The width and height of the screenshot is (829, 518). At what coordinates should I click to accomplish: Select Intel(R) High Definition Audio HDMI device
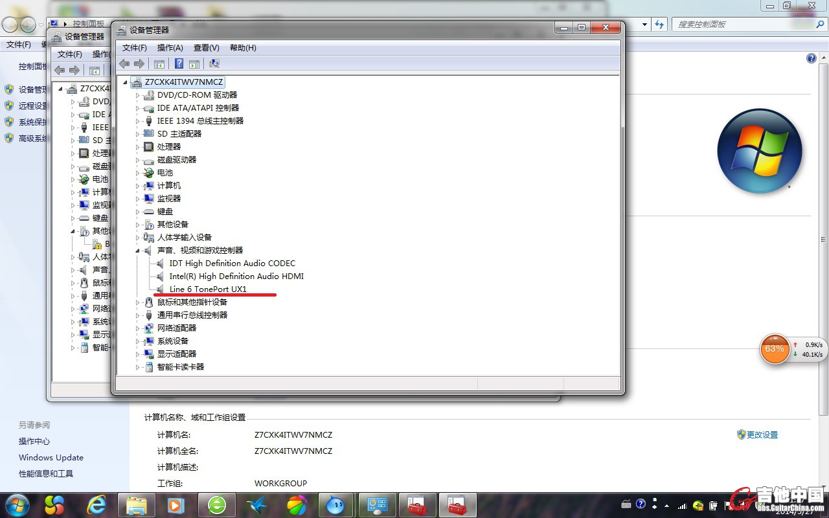(236, 276)
